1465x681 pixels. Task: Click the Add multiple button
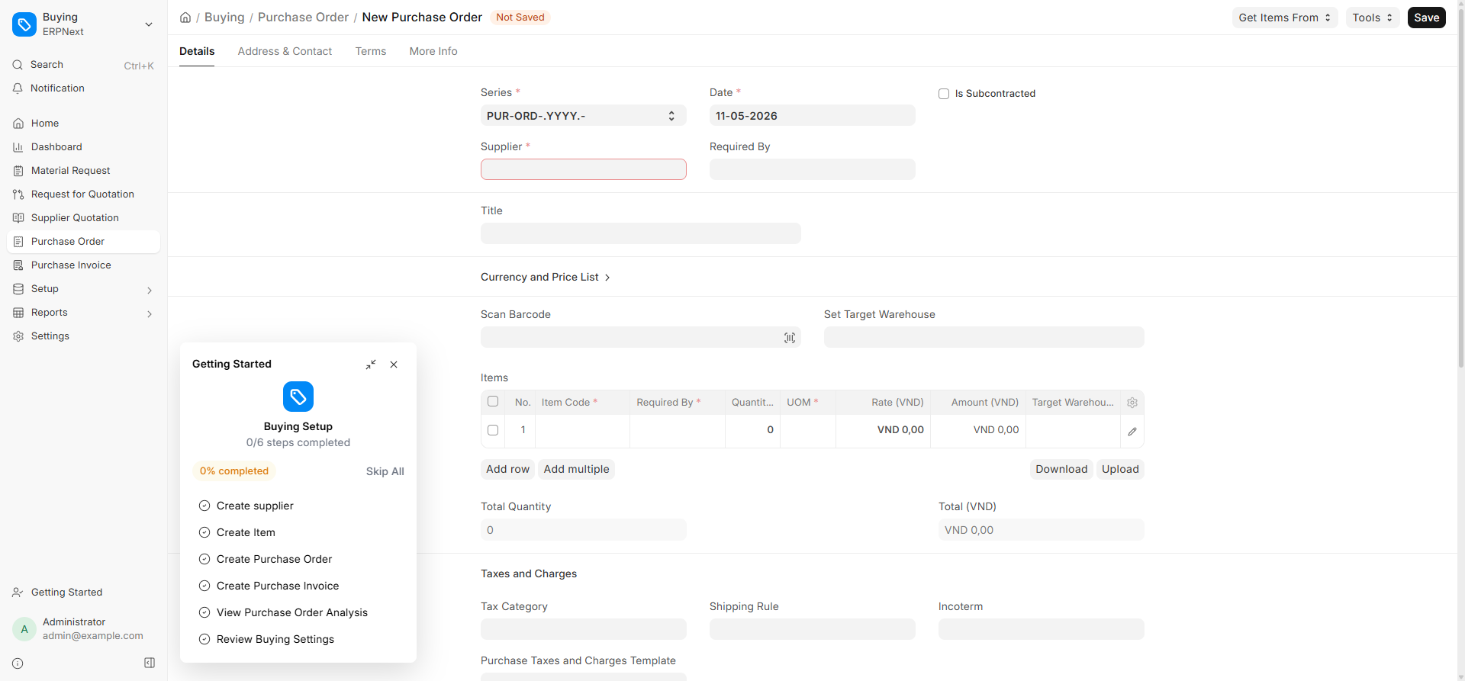577,469
